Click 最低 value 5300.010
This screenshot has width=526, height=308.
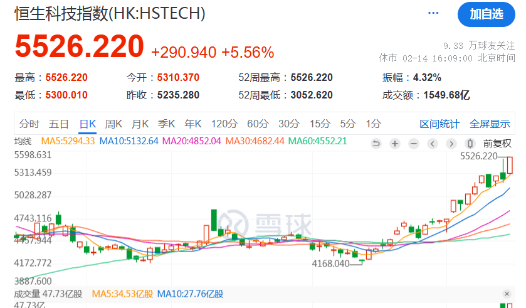click(66, 95)
